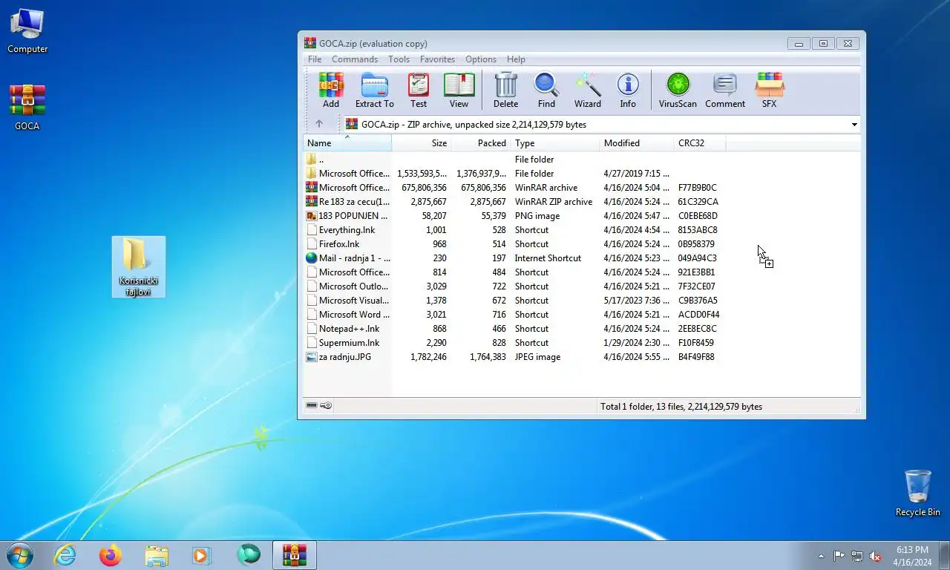Click the taskbar clock showing 6:13 PM
This screenshot has height=570, width=950.
tap(912, 556)
